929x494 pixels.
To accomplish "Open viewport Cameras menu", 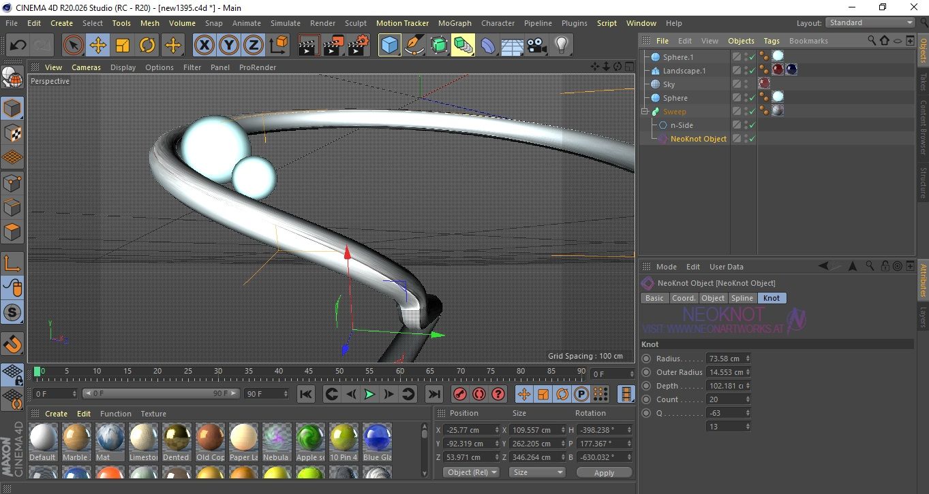I will (x=86, y=67).
